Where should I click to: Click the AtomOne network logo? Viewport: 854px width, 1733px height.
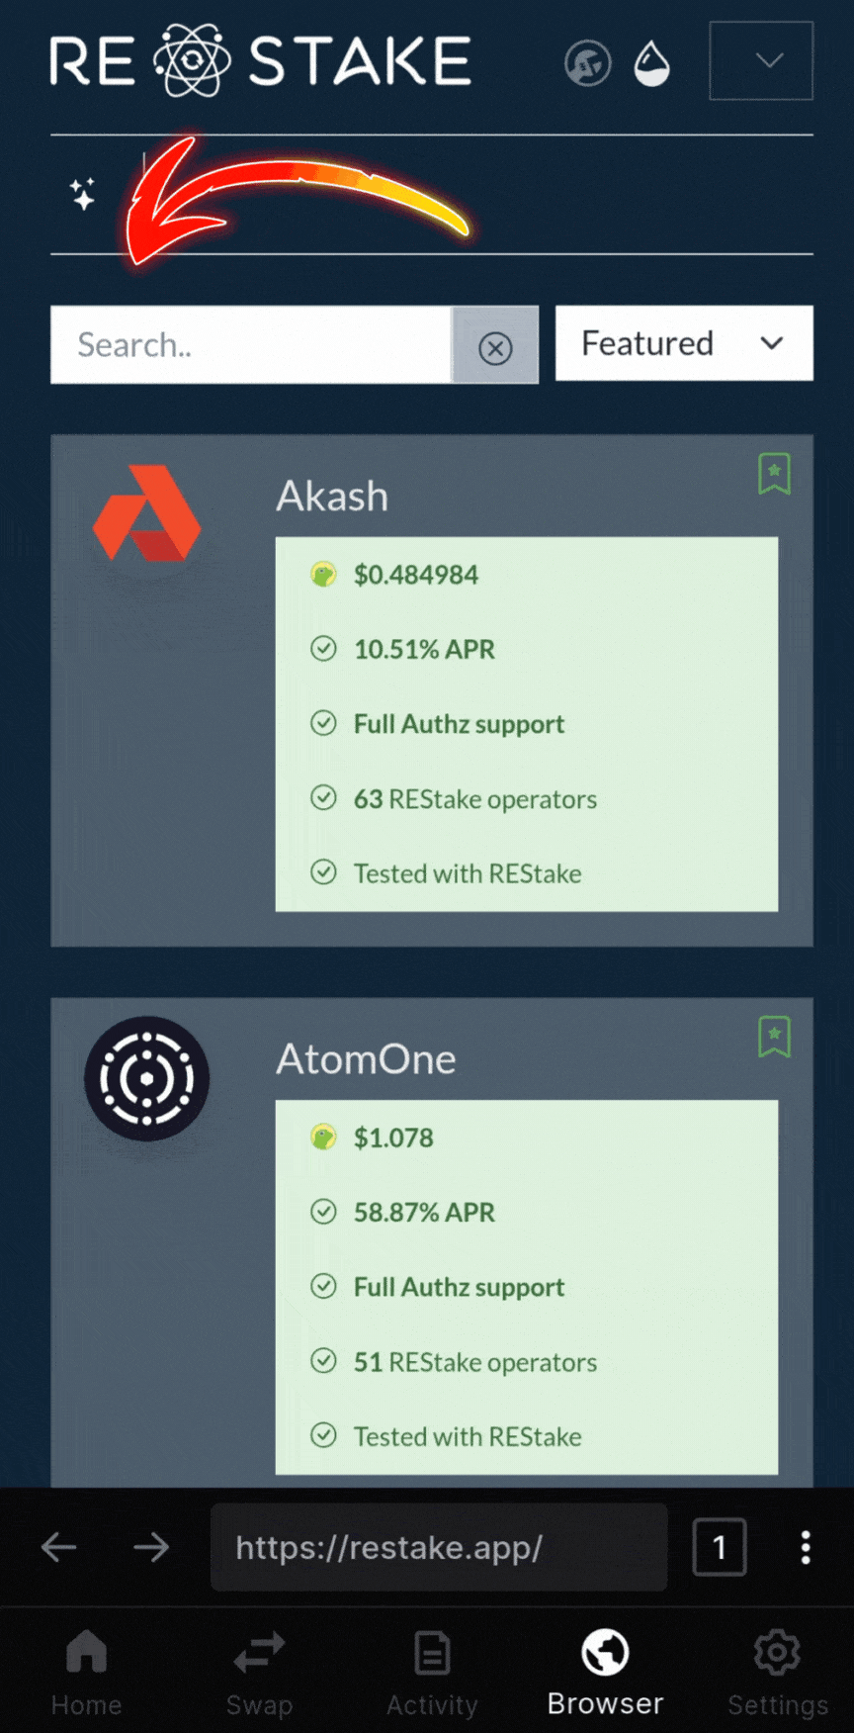coord(147,1078)
